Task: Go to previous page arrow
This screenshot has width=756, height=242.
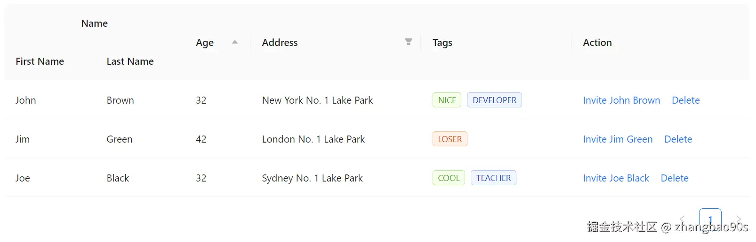Action: [x=682, y=219]
